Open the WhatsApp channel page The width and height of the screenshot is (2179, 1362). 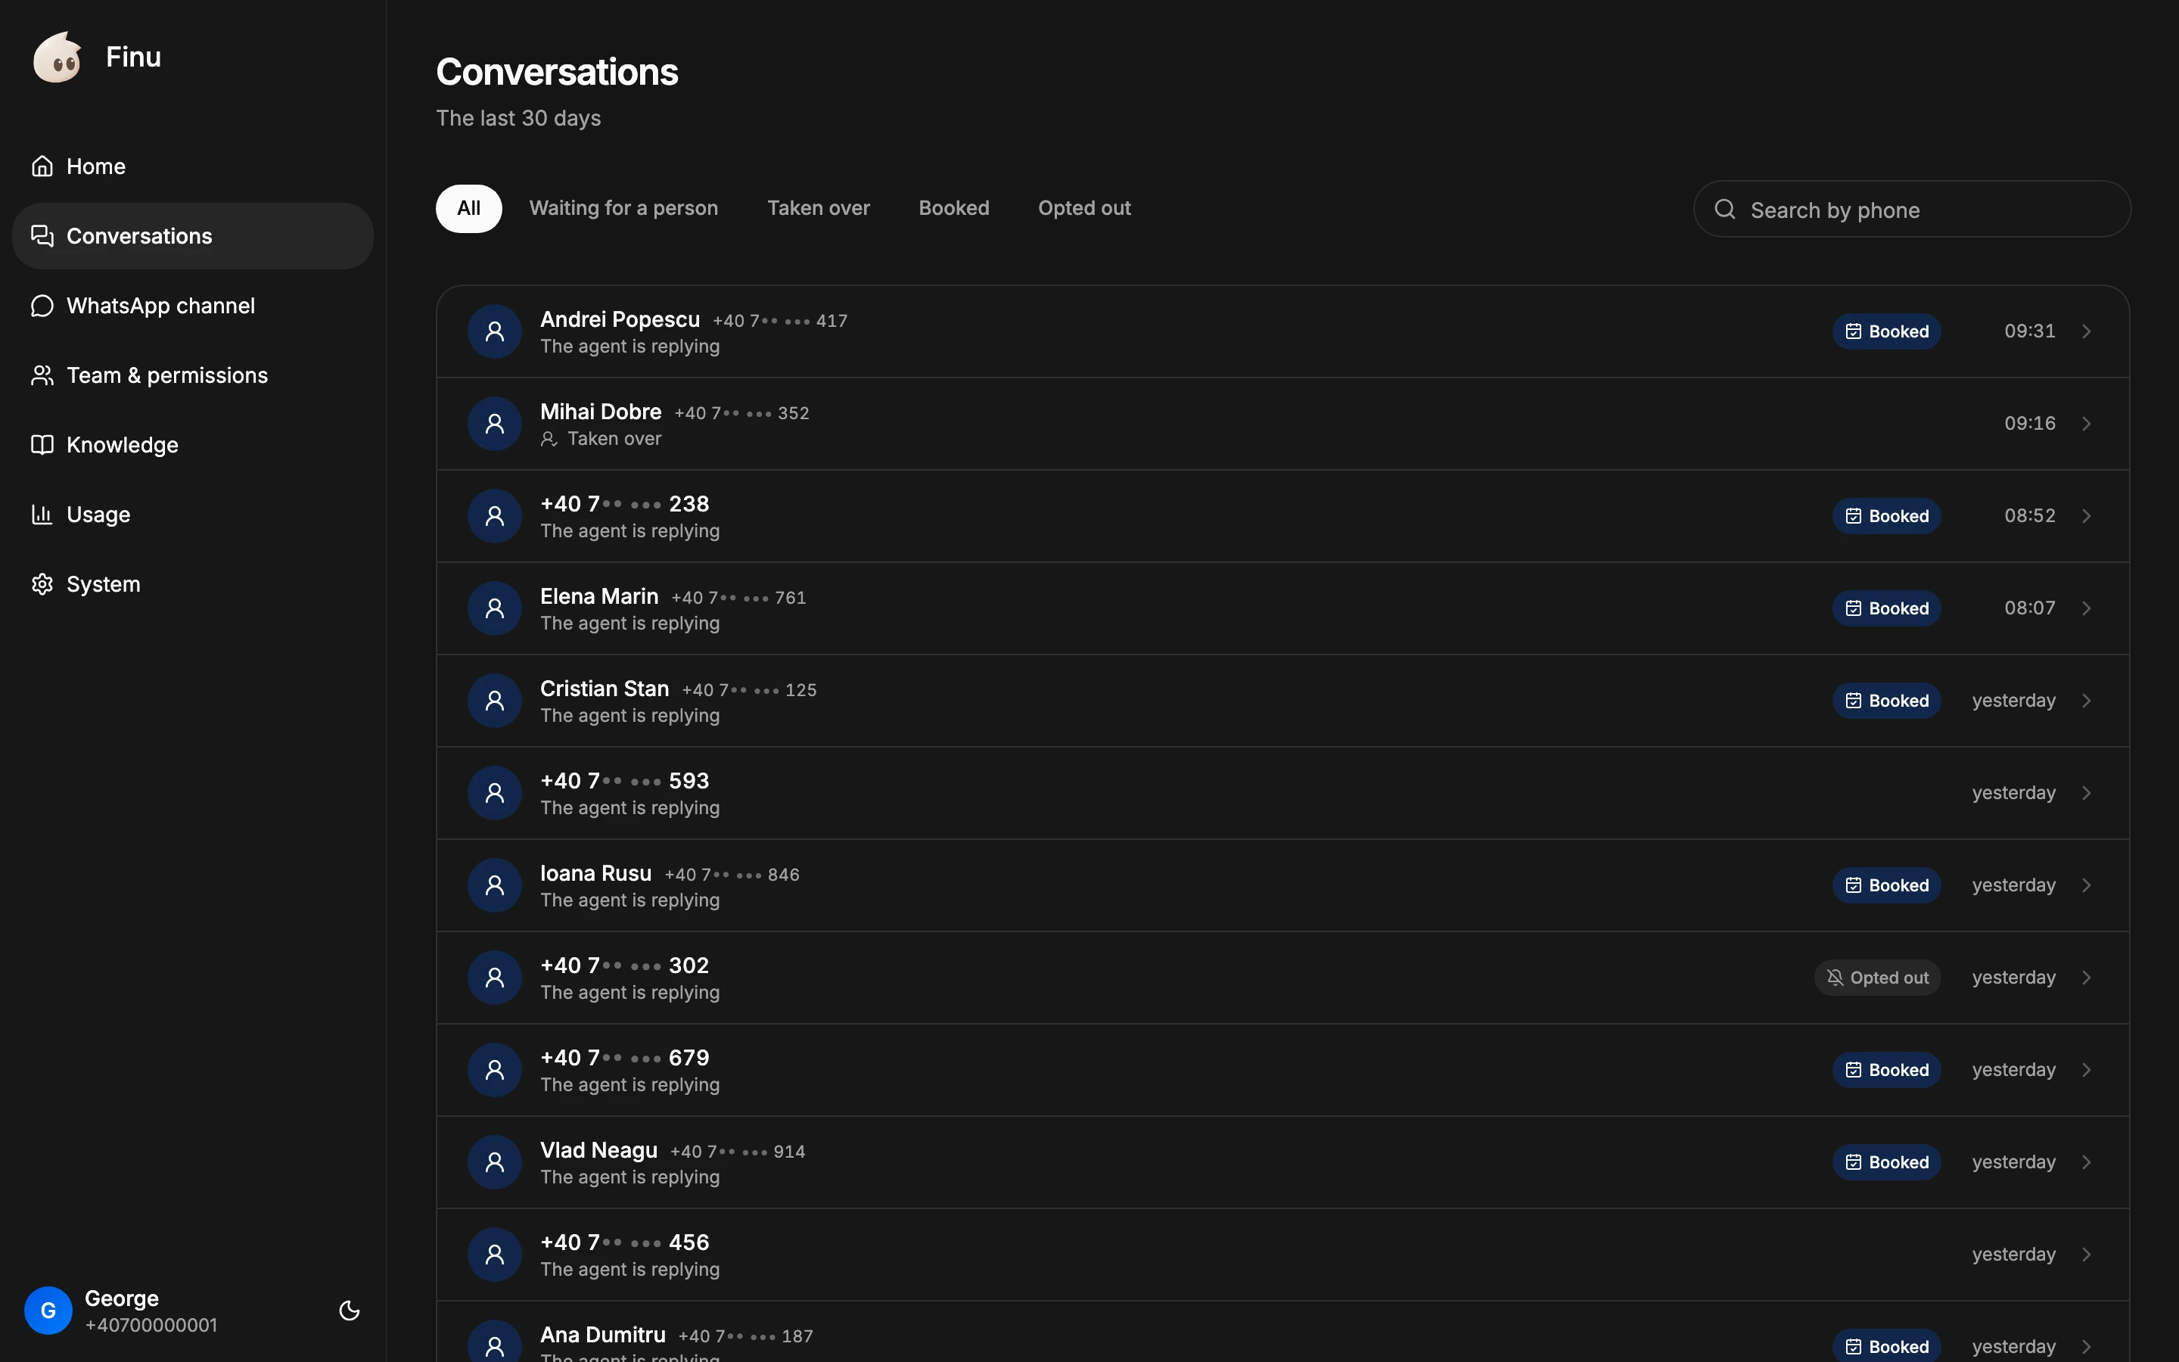(193, 306)
